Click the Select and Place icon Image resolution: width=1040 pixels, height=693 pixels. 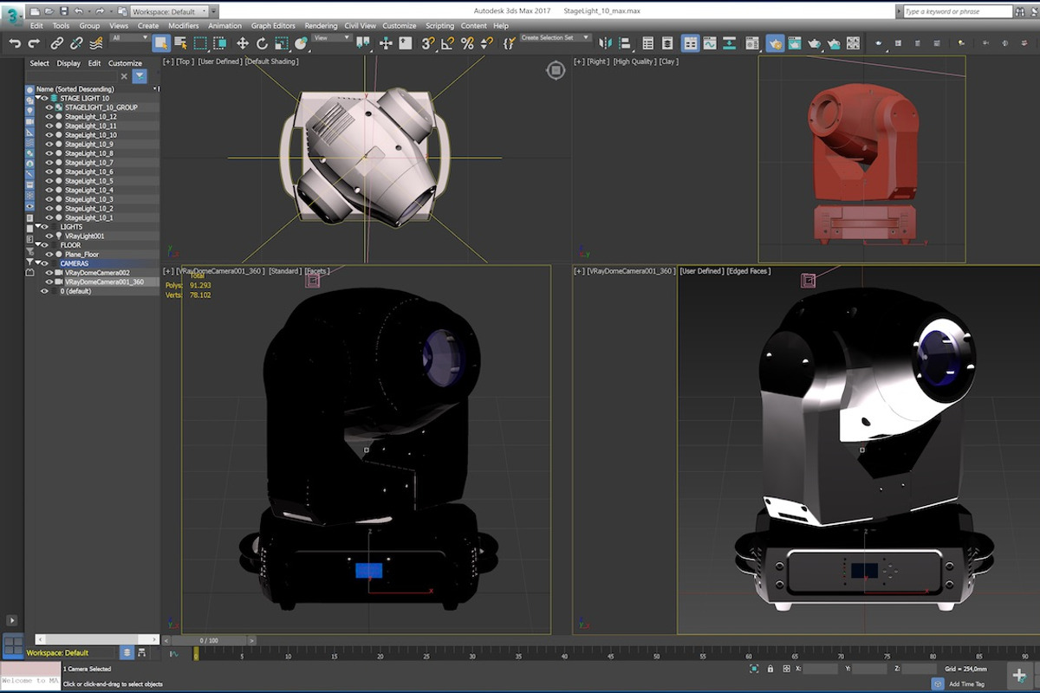[301, 43]
